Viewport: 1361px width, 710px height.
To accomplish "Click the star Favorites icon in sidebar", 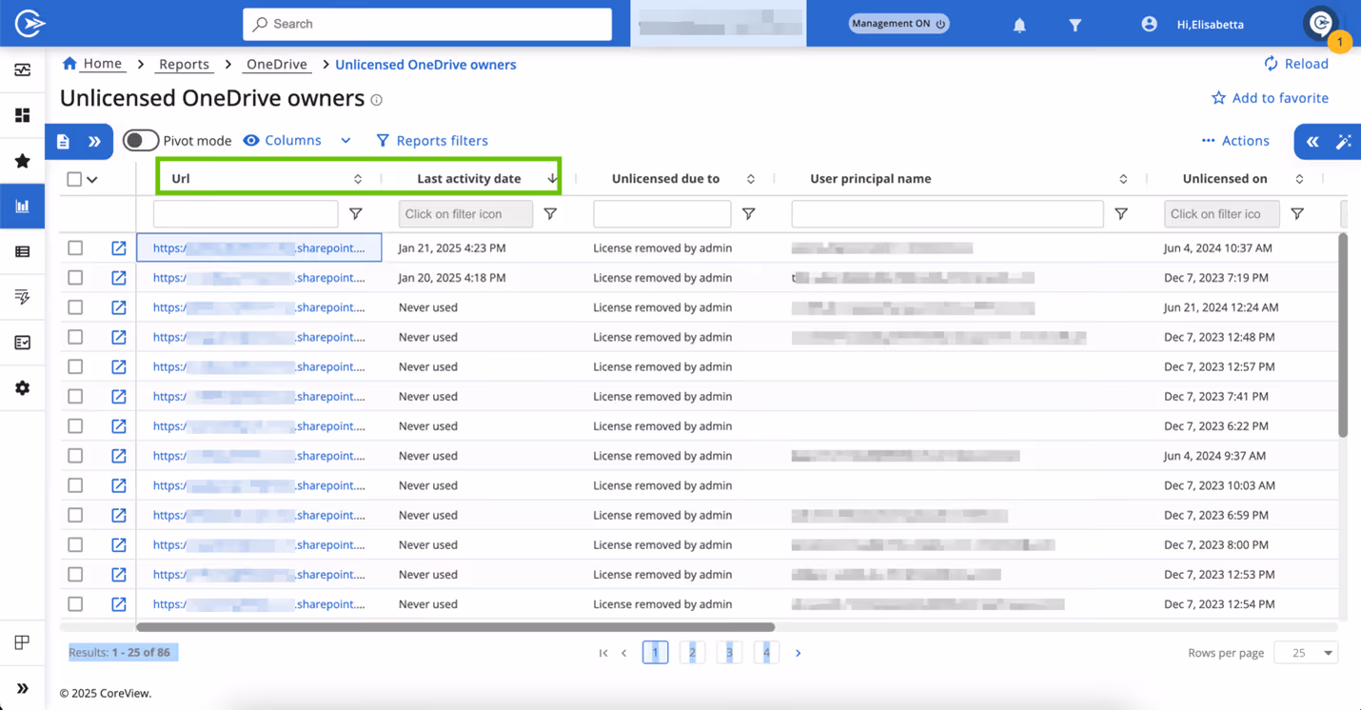I will (x=22, y=160).
